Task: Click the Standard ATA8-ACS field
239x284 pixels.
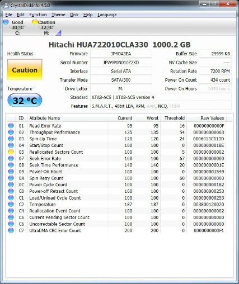Action: point(161,97)
